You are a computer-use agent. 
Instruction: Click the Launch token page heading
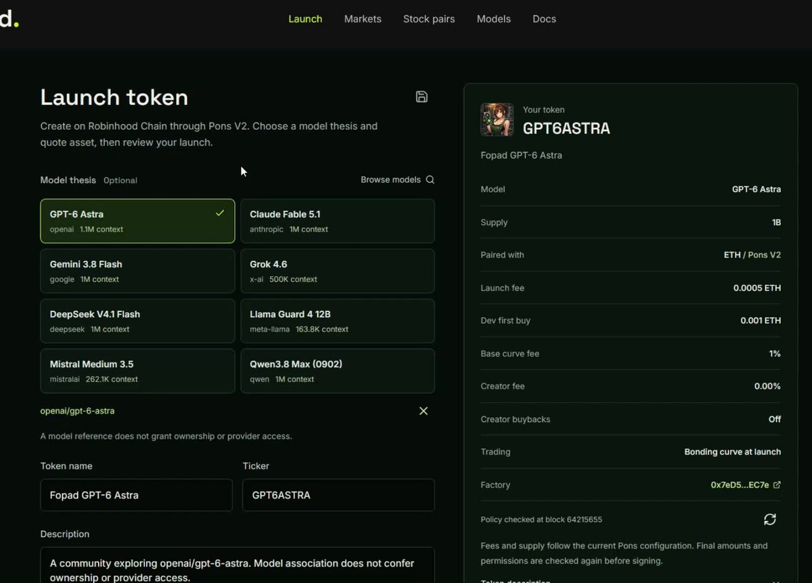pos(114,98)
